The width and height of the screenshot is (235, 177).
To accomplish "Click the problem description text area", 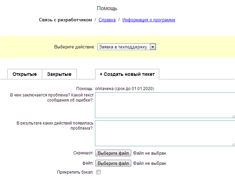I will pyautogui.click(x=164, y=105).
